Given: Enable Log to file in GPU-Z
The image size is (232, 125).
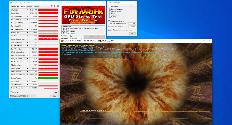Looking at the screenshot, I should tap(11, 92).
